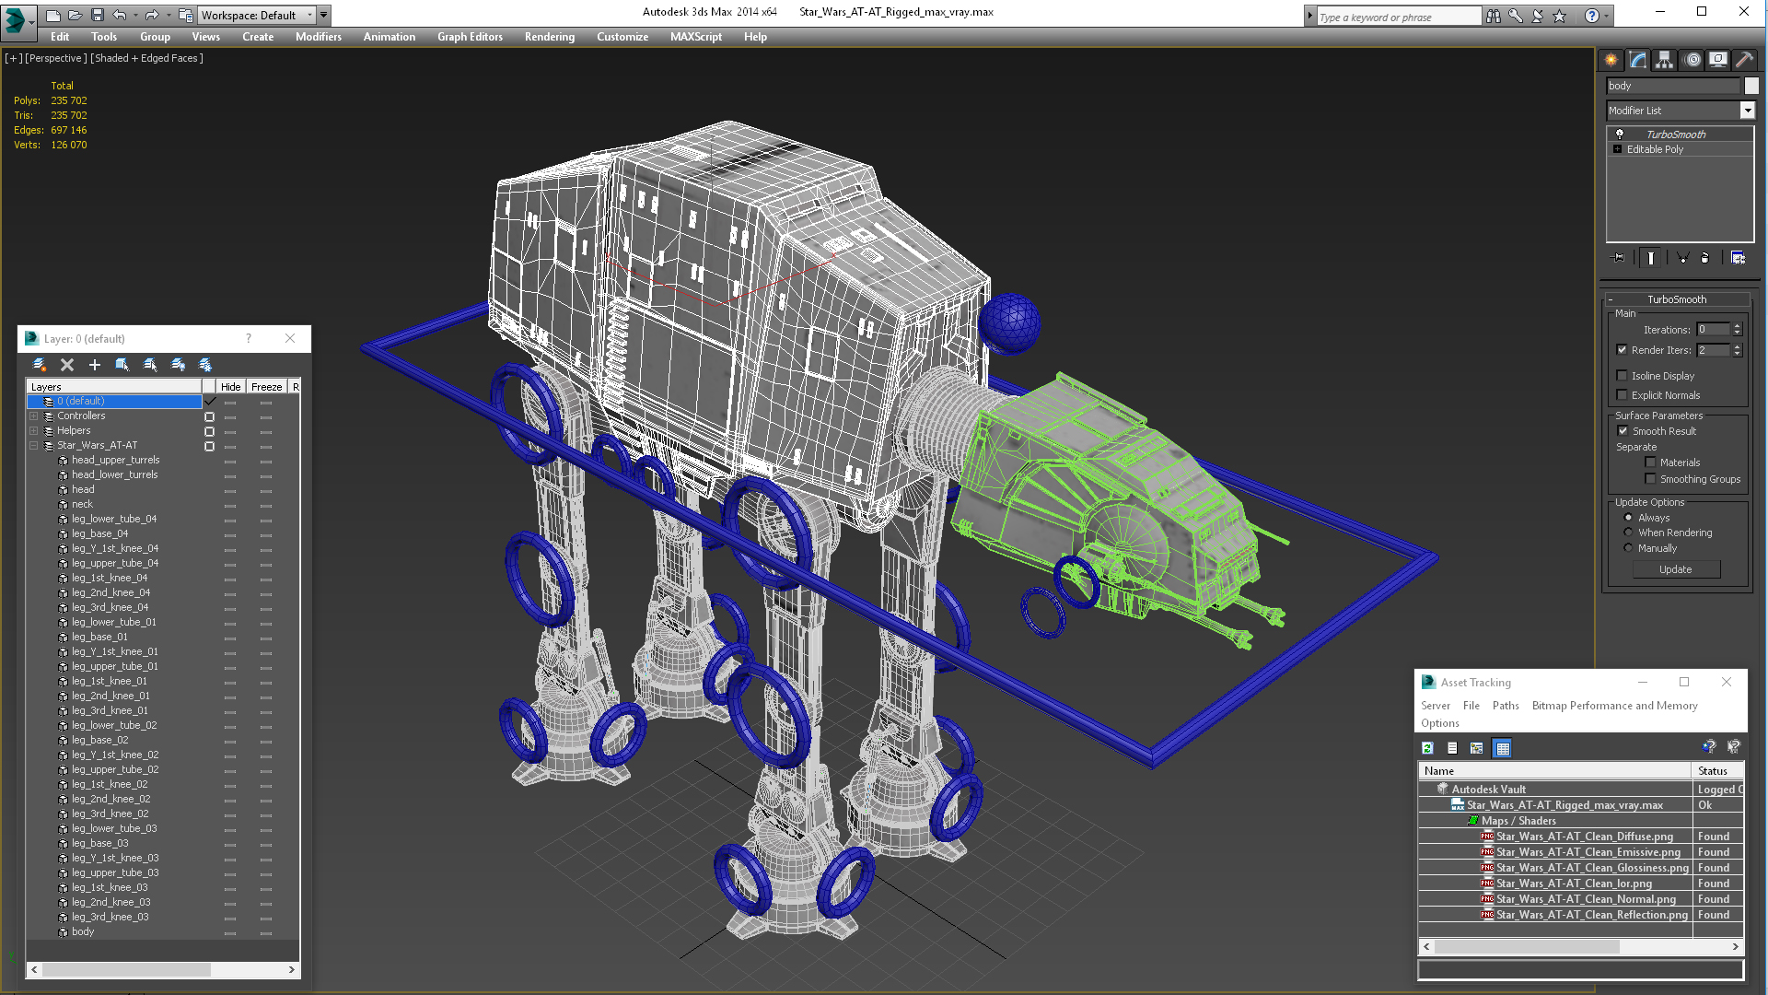Image resolution: width=1768 pixels, height=995 pixels.
Task: Click the star favorites icon
Action: [1560, 16]
